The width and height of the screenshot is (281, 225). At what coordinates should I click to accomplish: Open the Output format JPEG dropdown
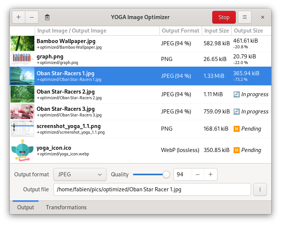(x=80, y=174)
